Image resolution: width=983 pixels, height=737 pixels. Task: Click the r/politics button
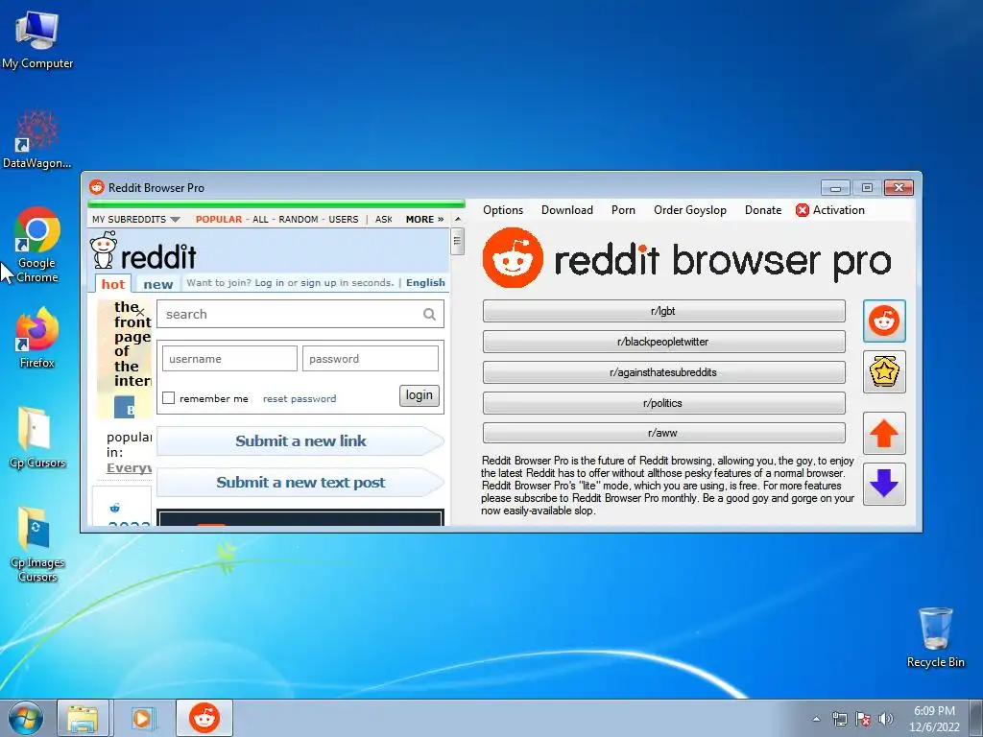coord(664,403)
